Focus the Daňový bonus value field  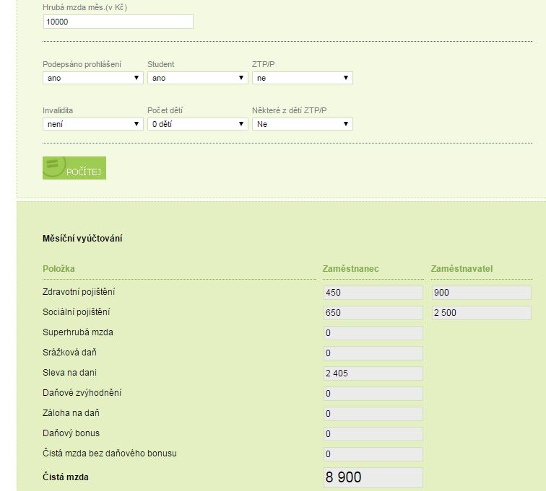point(372,434)
